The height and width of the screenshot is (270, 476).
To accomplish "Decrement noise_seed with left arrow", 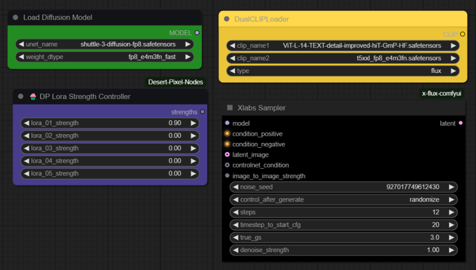I will click(x=236, y=187).
